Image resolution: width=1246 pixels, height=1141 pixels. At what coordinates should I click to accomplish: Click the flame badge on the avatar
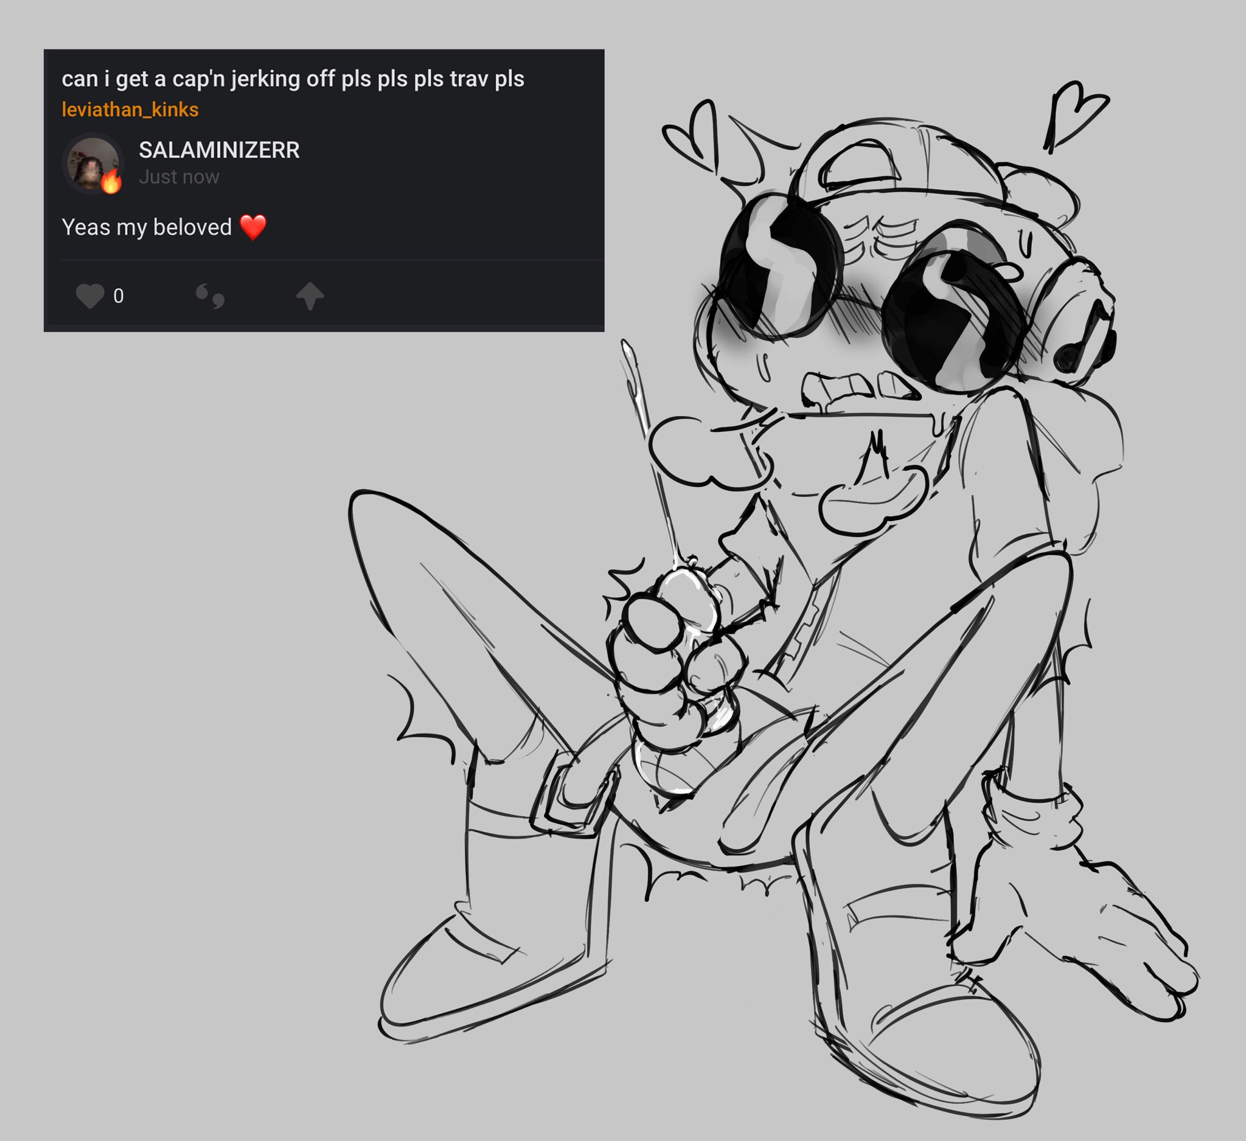click(111, 182)
